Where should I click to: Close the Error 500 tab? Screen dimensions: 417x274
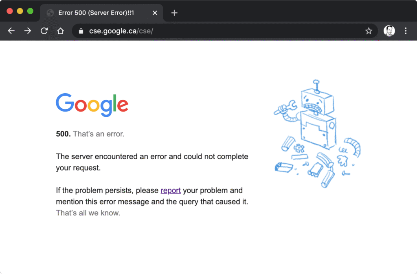tap(154, 13)
